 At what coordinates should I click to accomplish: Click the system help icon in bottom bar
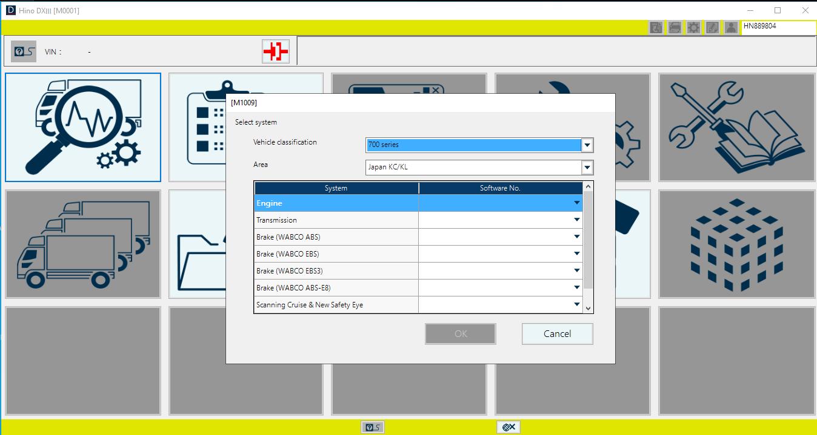[372, 427]
